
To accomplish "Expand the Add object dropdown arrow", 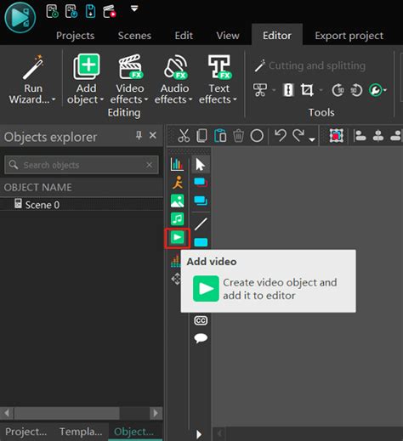I will tap(101, 99).
